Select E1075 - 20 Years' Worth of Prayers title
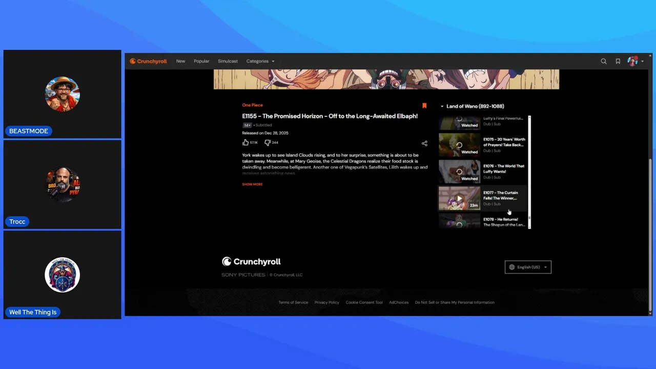656x369 pixels. click(x=504, y=142)
